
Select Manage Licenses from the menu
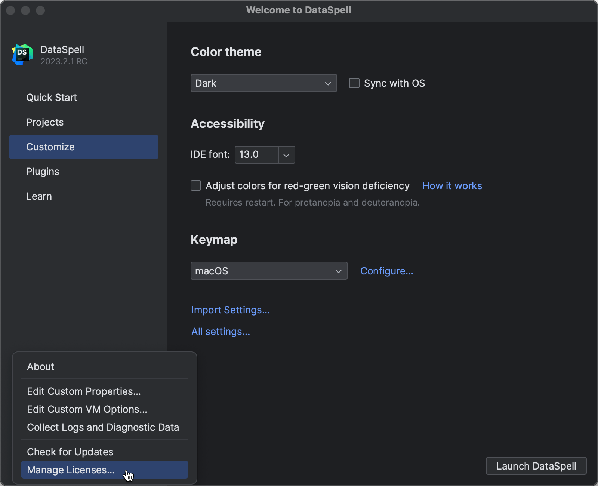[71, 470]
